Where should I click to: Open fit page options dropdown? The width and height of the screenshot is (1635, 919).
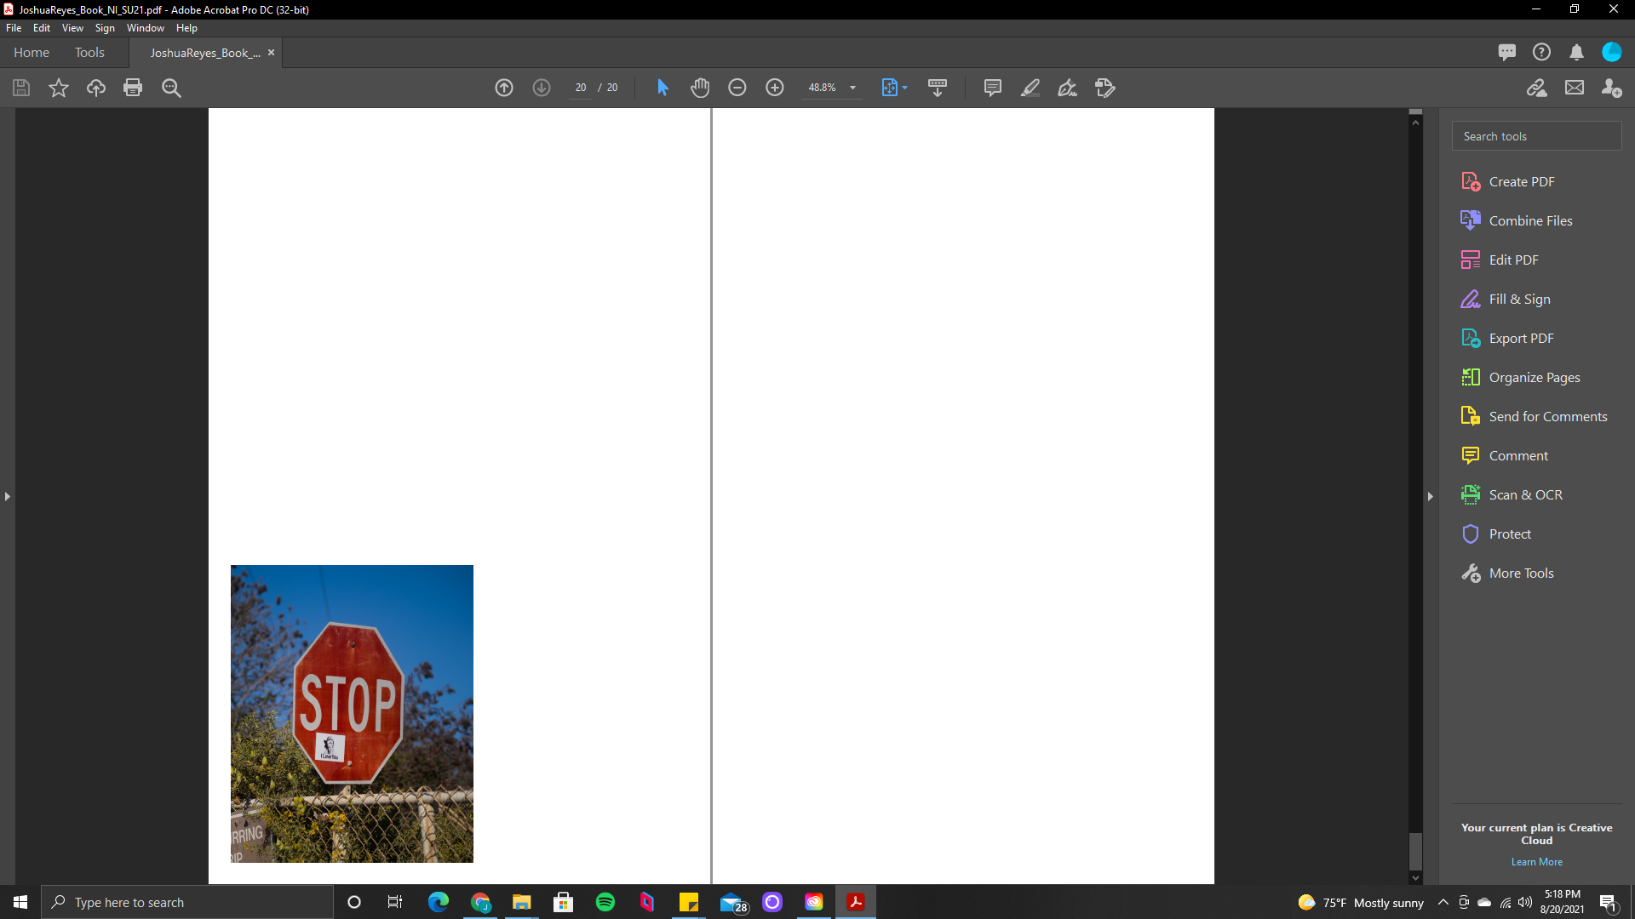point(904,88)
